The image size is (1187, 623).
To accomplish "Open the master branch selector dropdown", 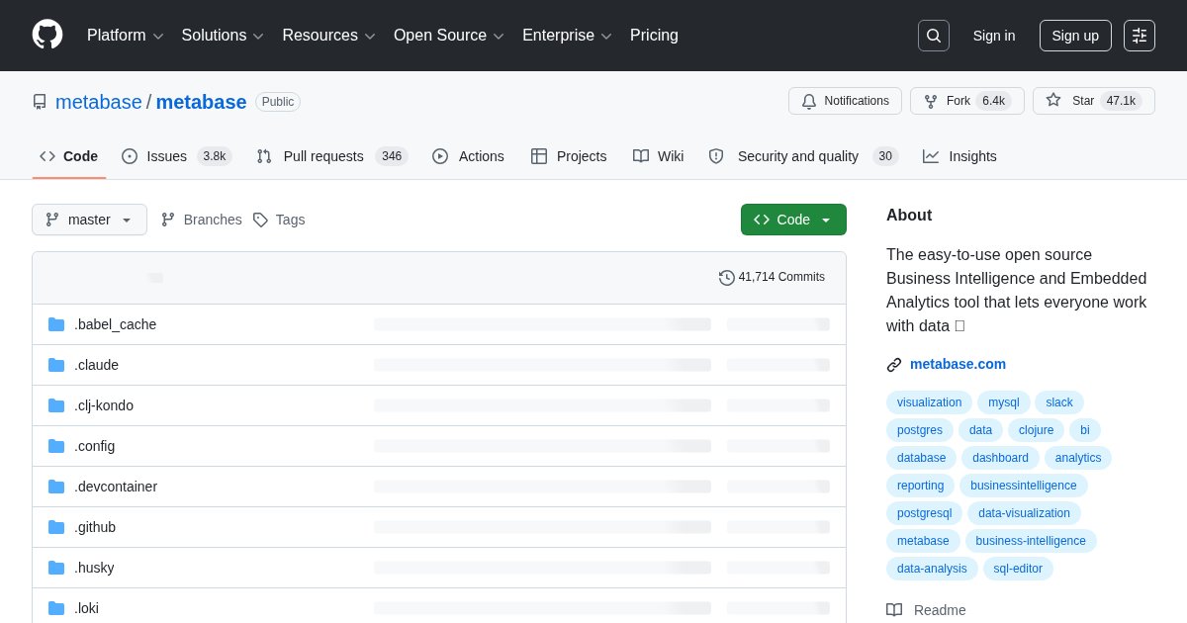I will click(89, 220).
